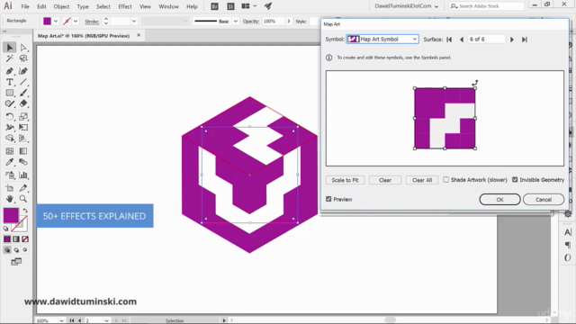Screen dimensions: 576x324
Task: Set paint mode to Gradient
Action: pos(16,239)
